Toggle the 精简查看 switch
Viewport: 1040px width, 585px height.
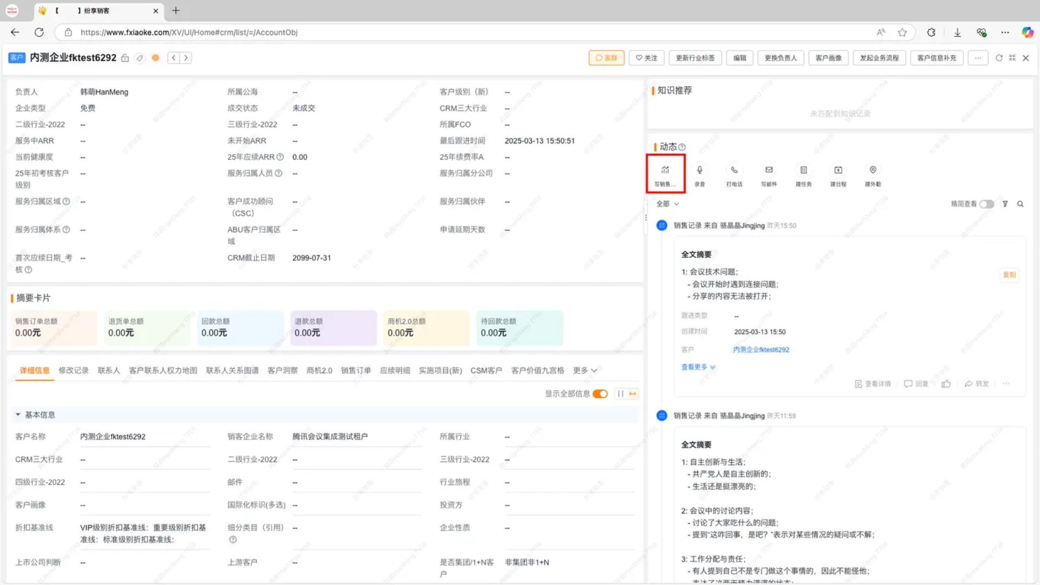[986, 204]
